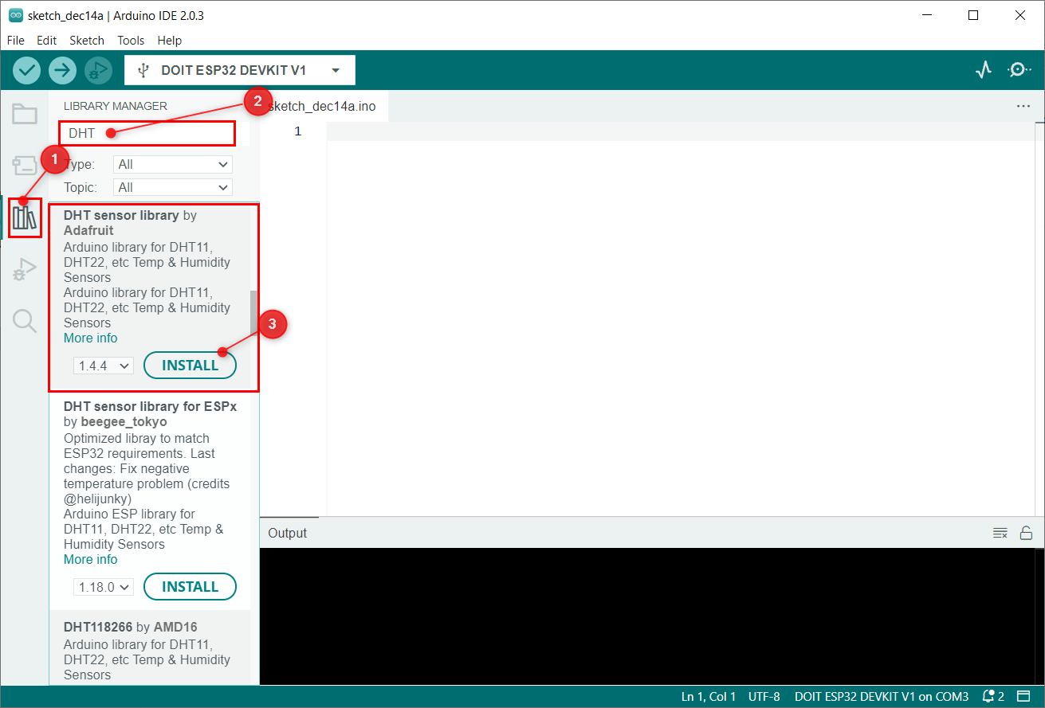Click the Ln 1, Col 1 status entry
The image size is (1045, 708).
709,697
